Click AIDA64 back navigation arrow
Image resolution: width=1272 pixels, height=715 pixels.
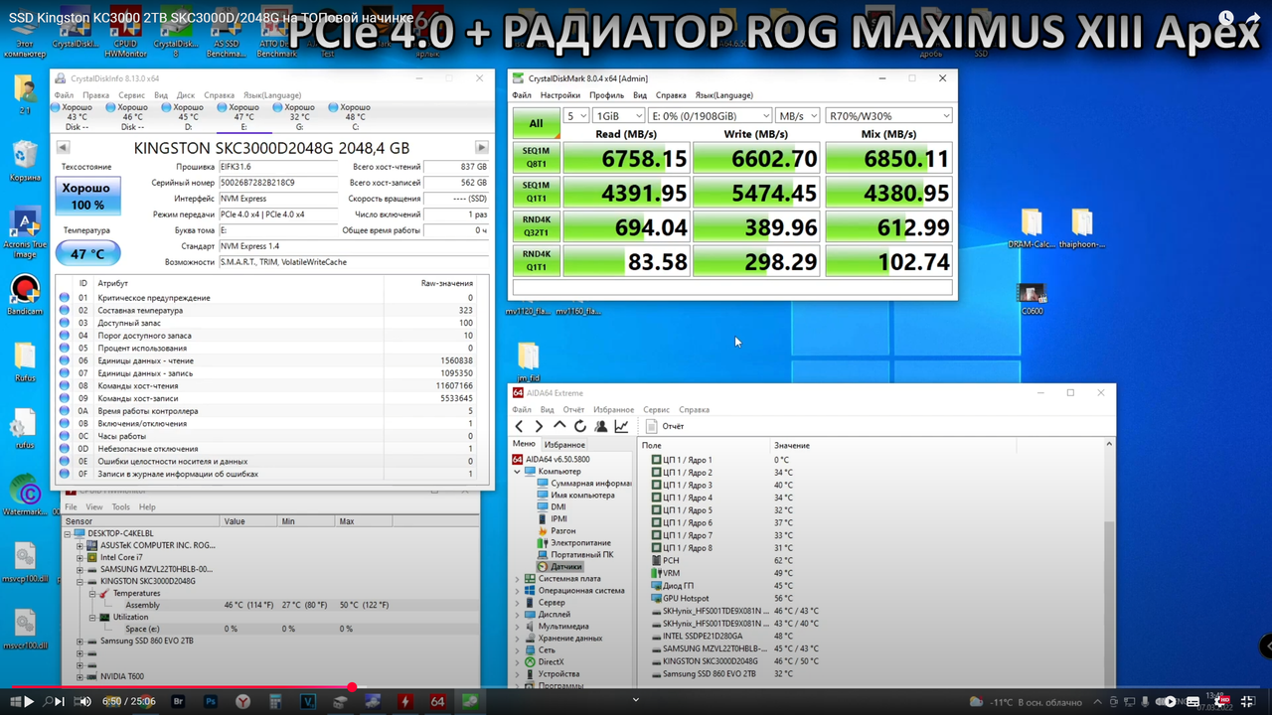coord(519,426)
